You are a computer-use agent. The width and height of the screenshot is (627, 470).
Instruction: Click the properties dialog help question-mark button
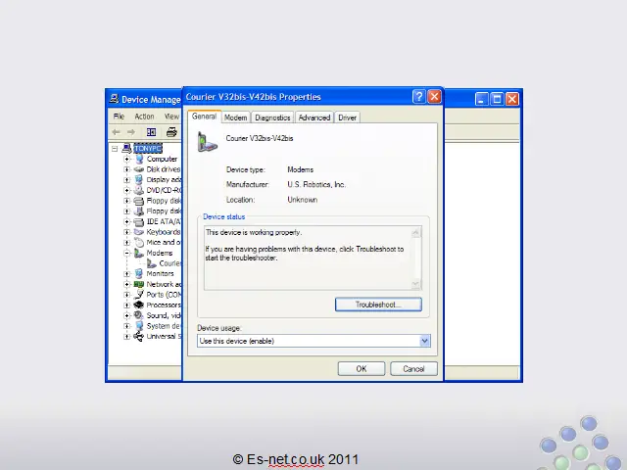click(418, 97)
